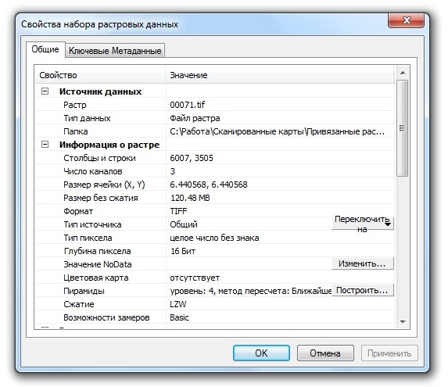Close the raster properties dialog
The width and height of the screenshot is (448, 387).
[406, 20]
